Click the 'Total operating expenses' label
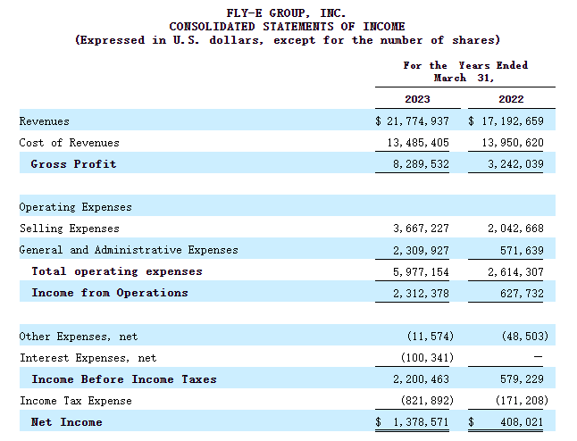 (117, 271)
